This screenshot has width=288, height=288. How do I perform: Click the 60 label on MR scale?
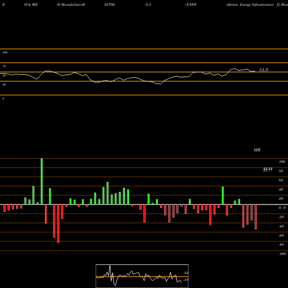[281, 180]
